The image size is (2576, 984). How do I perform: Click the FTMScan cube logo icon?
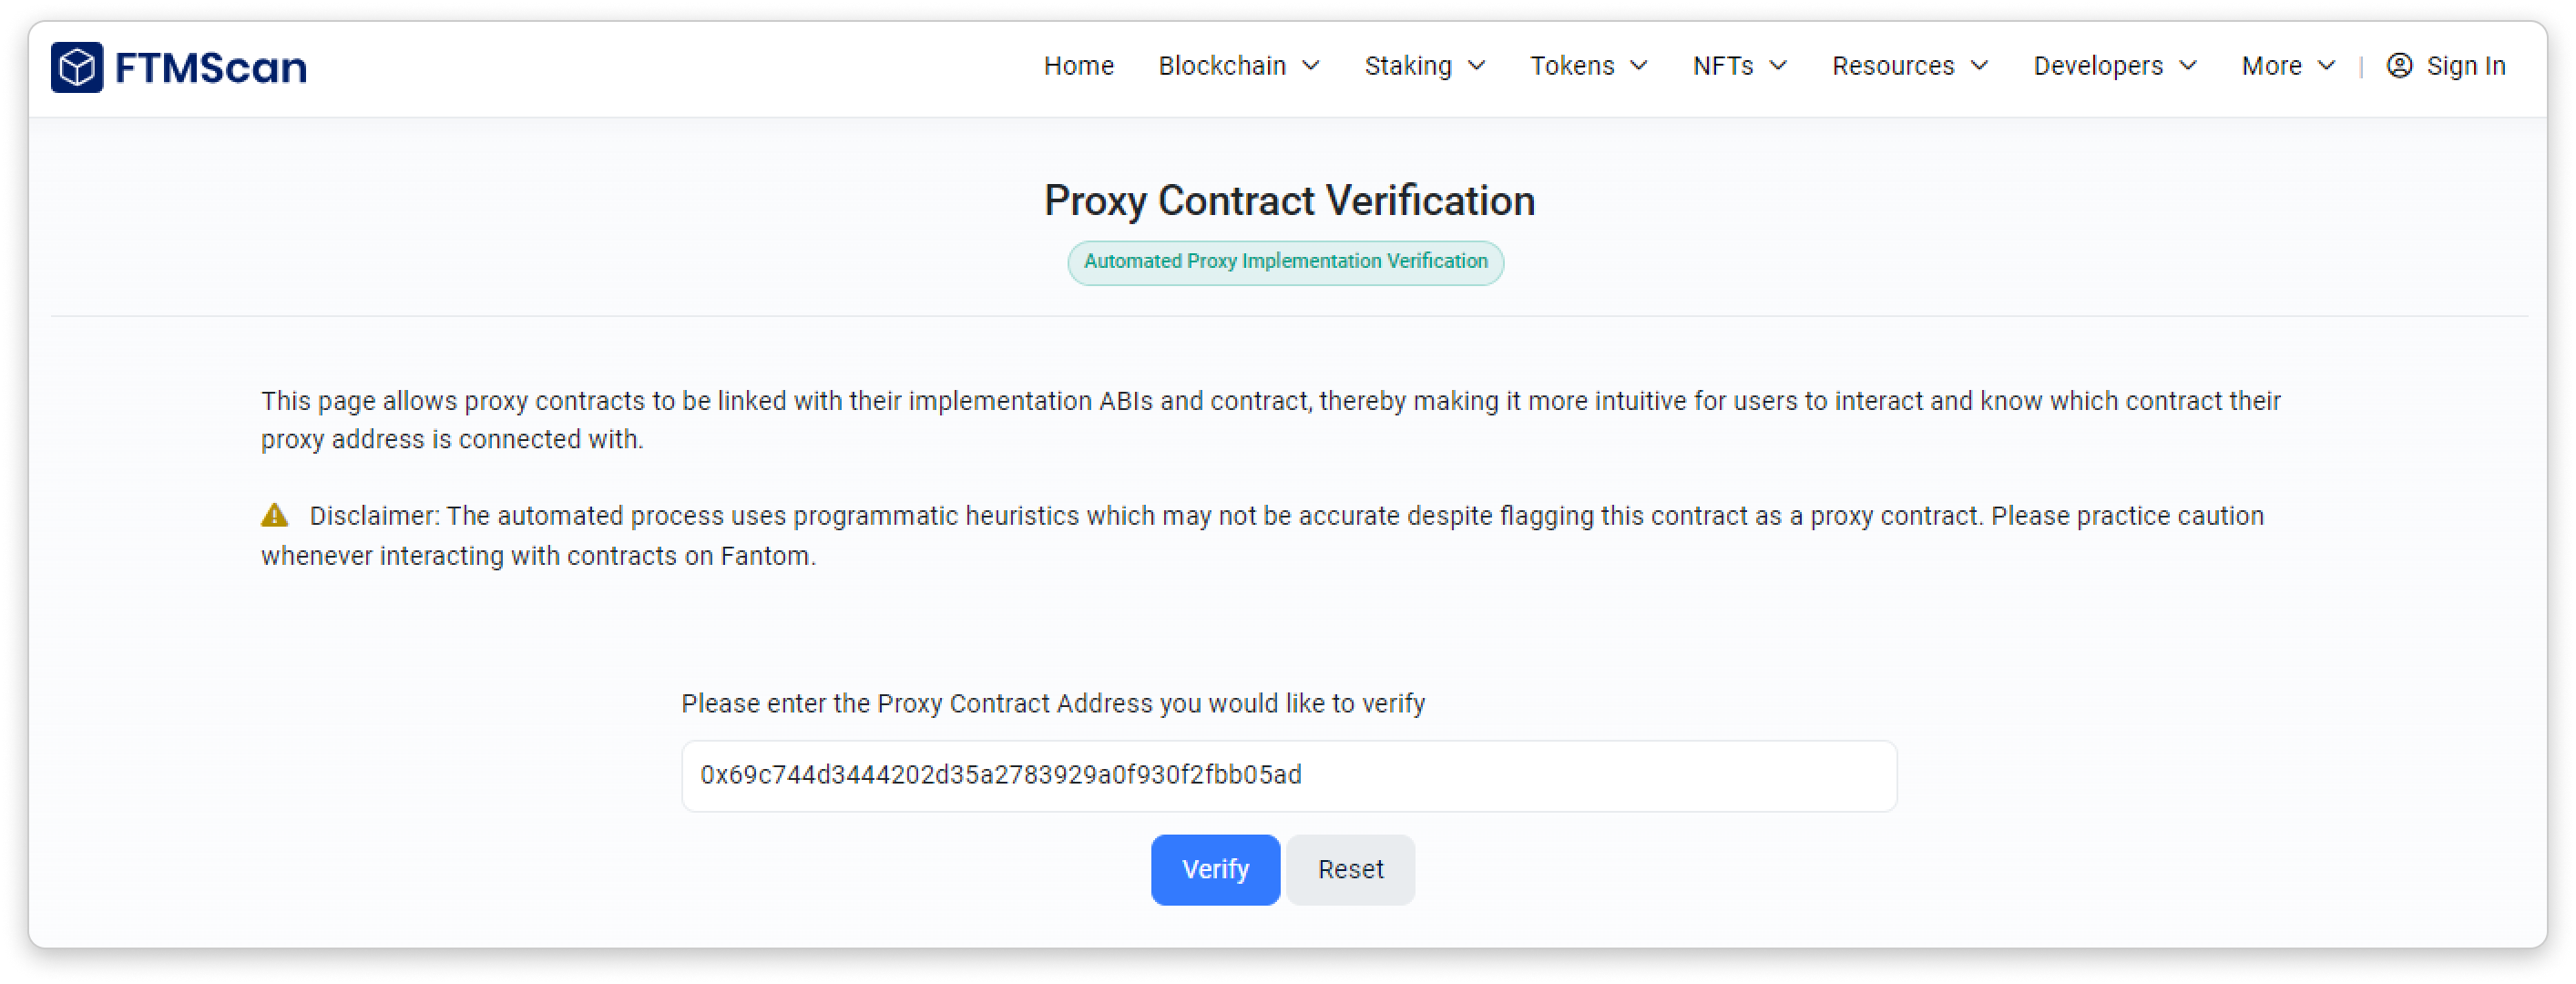click(x=77, y=67)
